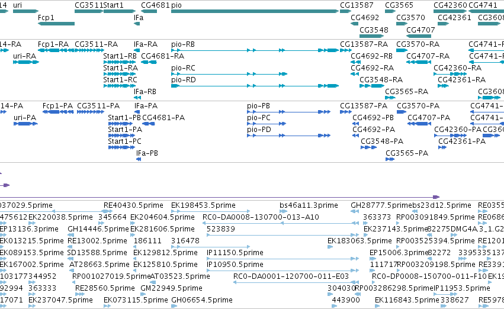Select transcript CG3511-RA label
504x309 pixels.
(96, 44)
